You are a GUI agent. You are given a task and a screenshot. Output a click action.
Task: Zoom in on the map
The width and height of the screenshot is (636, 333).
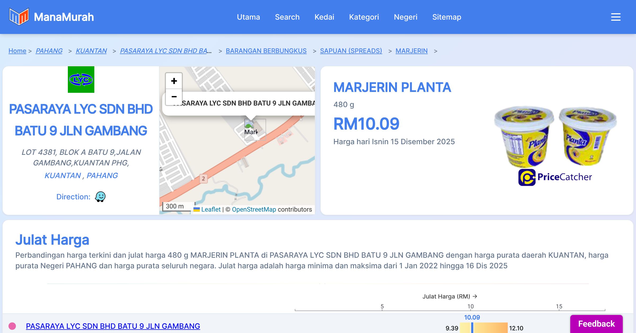click(x=174, y=81)
